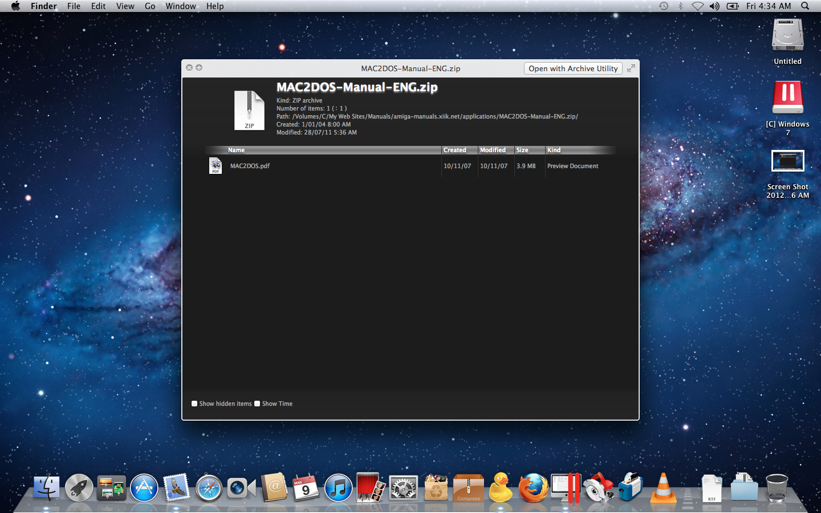This screenshot has width=821, height=513.
Task: Open Address Book from the Dock
Action: click(274, 487)
